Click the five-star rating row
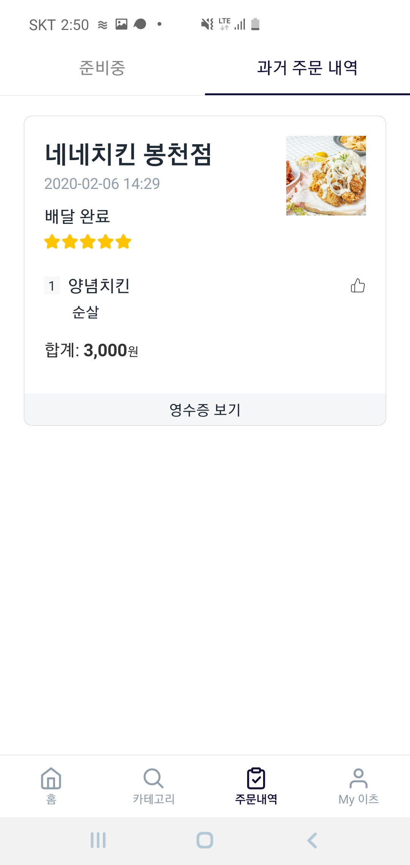Image resolution: width=410 pixels, height=865 pixels. [88, 242]
